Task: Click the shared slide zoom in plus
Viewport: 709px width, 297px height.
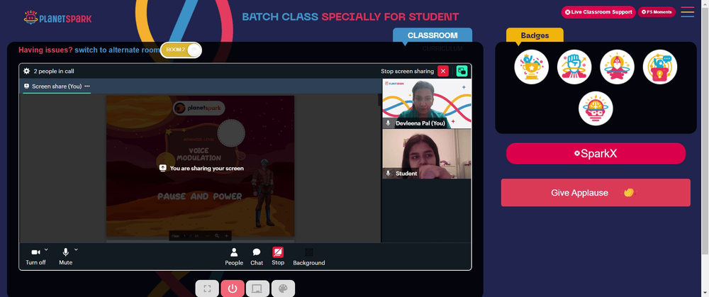Action: pyautogui.click(x=227, y=236)
